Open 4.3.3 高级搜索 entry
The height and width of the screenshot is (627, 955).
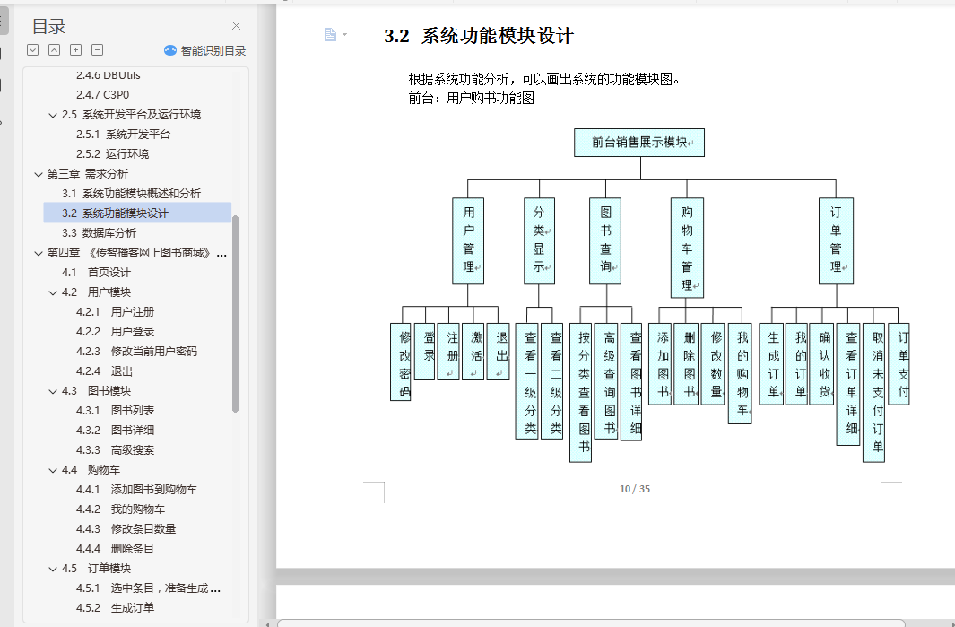coord(115,449)
